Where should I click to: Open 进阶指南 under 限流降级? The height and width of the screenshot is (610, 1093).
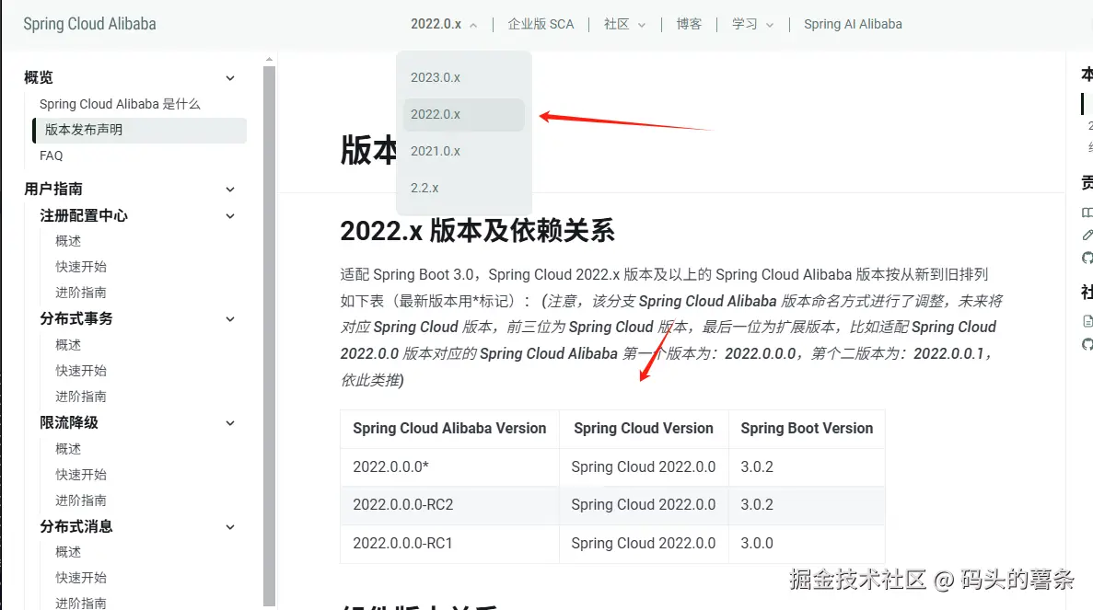[x=81, y=500]
